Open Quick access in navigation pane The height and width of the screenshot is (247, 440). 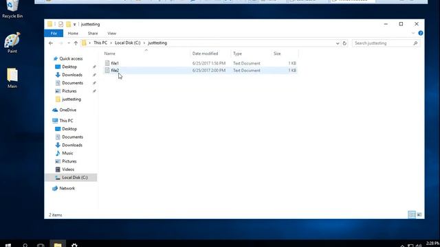(71, 58)
